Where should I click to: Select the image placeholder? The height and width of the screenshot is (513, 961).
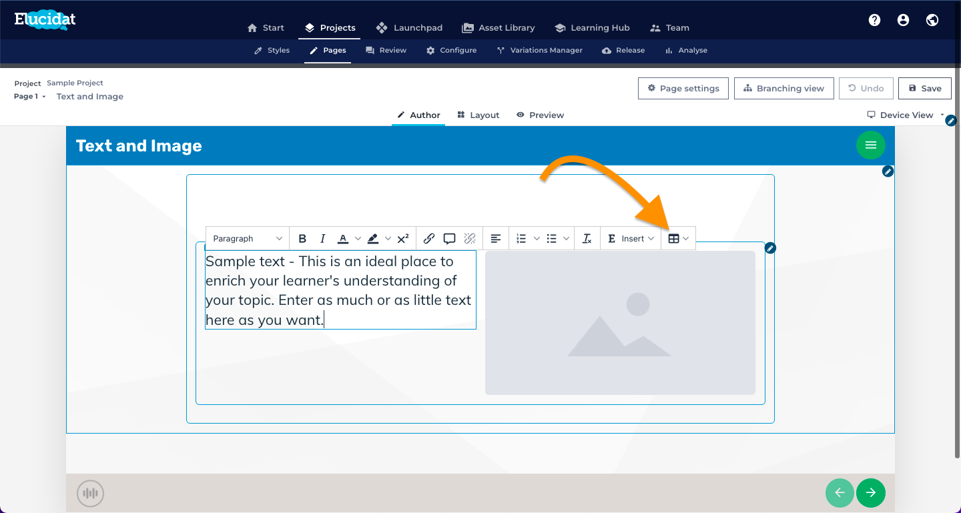pyautogui.click(x=620, y=323)
